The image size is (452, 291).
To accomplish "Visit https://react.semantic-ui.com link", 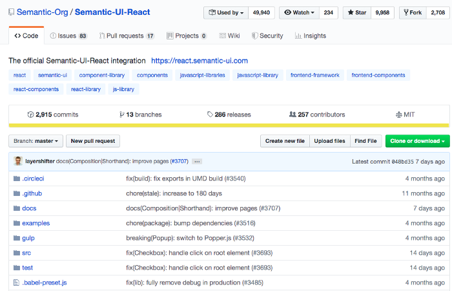I will (200, 61).
